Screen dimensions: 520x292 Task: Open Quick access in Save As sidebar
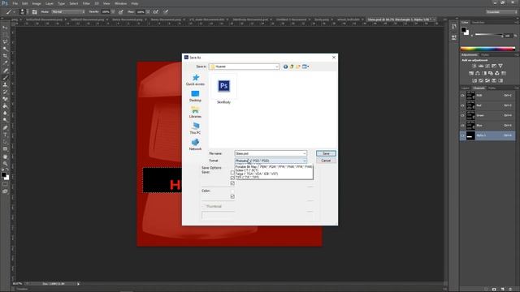[195, 80]
